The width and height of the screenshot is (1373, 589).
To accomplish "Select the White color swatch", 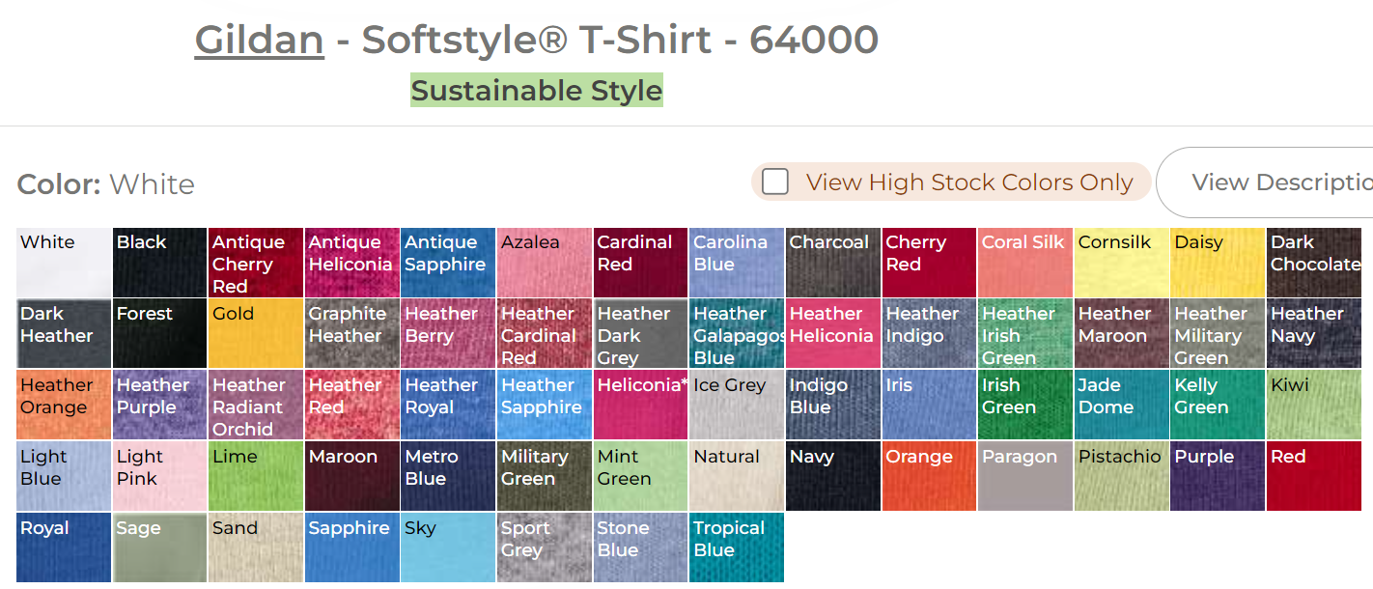I will coord(64,263).
